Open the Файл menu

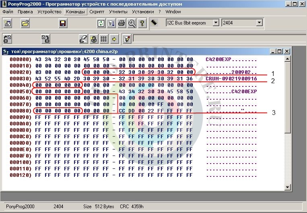point(8,12)
